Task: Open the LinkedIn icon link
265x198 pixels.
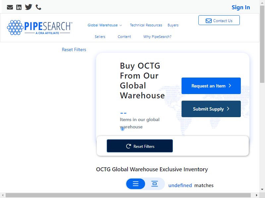Action: click(x=19, y=7)
